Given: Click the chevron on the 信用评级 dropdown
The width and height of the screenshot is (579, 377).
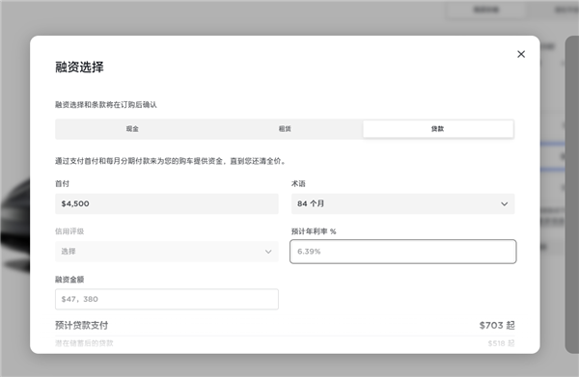Looking at the screenshot, I should pyautogui.click(x=268, y=252).
